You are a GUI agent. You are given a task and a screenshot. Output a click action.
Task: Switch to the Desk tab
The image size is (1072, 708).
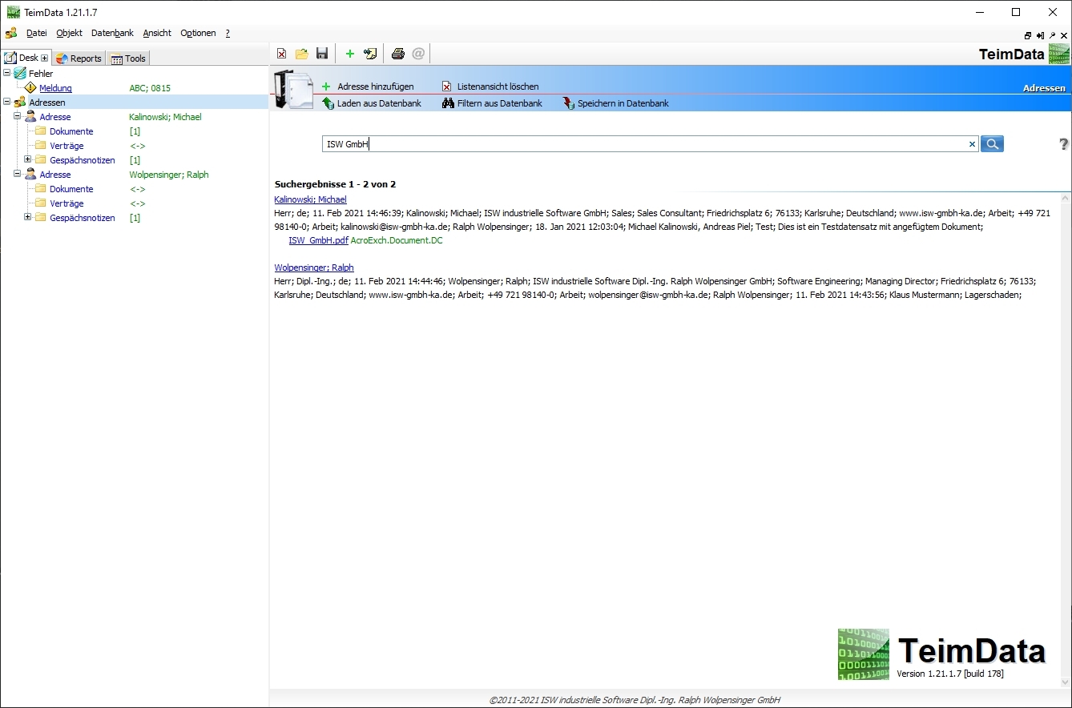tap(26, 58)
